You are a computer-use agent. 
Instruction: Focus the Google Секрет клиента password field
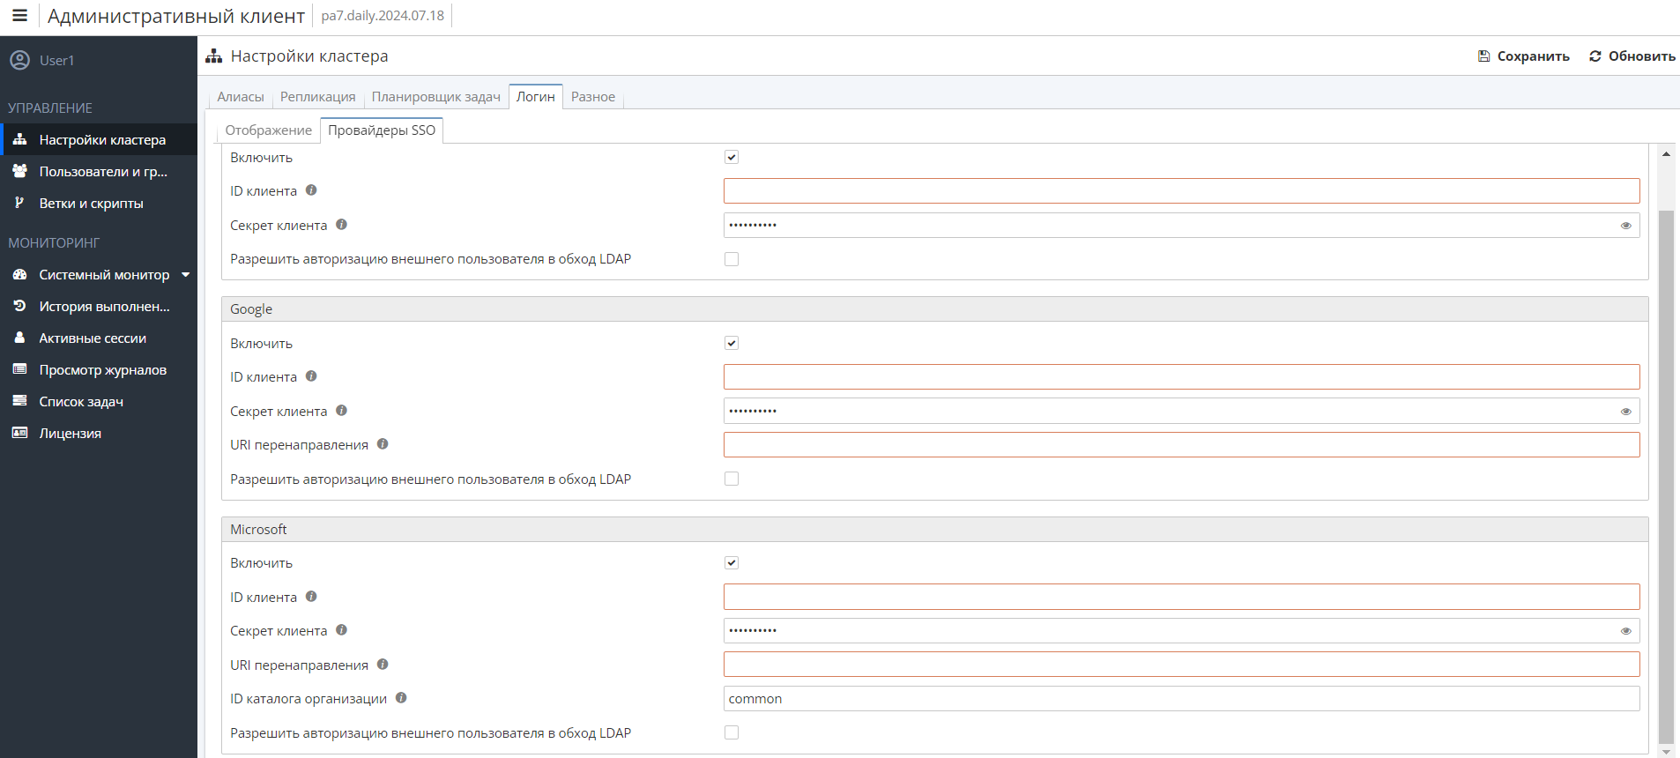click(x=1181, y=411)
